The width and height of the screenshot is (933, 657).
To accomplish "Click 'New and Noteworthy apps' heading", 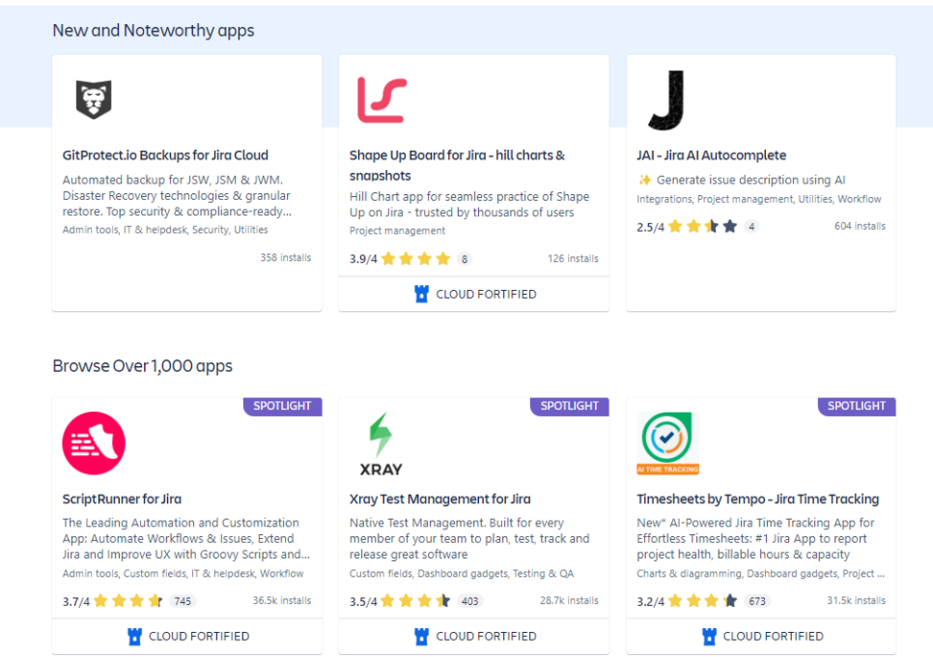I will pyautogui.click(x=153, y=30).
